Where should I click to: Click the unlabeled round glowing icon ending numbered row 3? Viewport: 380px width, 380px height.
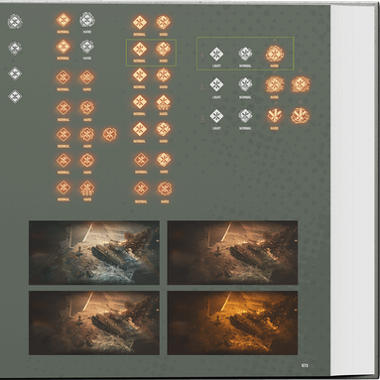click(300, 116)
